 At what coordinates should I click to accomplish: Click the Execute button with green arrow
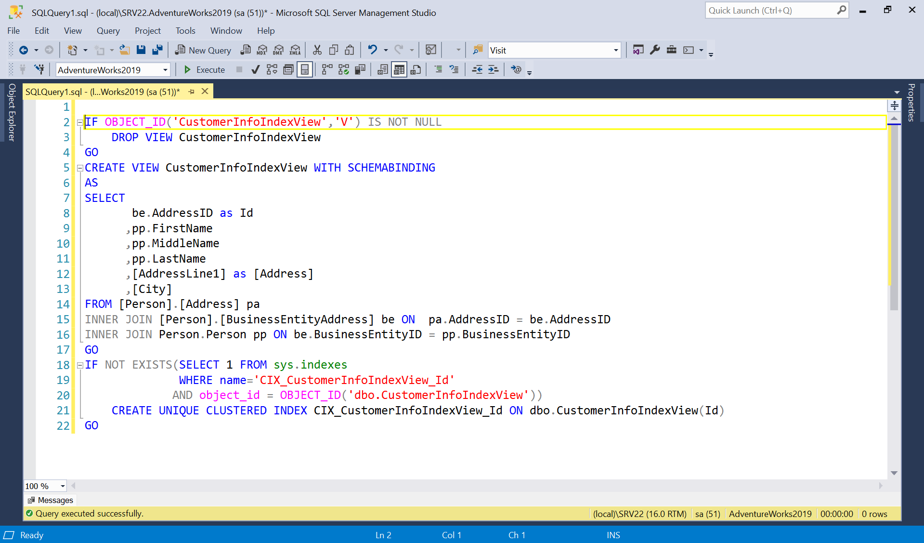pos(204,69)
